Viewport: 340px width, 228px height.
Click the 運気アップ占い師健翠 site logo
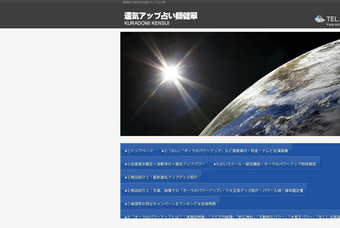coord(161,19)
